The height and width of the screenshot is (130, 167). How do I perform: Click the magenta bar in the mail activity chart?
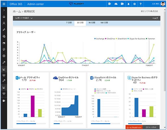coord(33,106)
